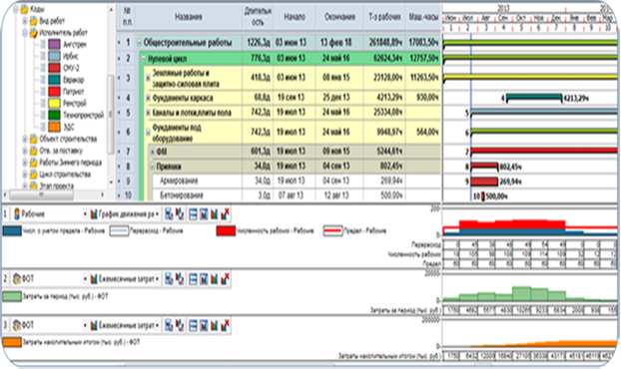
Task: Open the График движения chart-type dropdown
Action: [x=157, y=214]
